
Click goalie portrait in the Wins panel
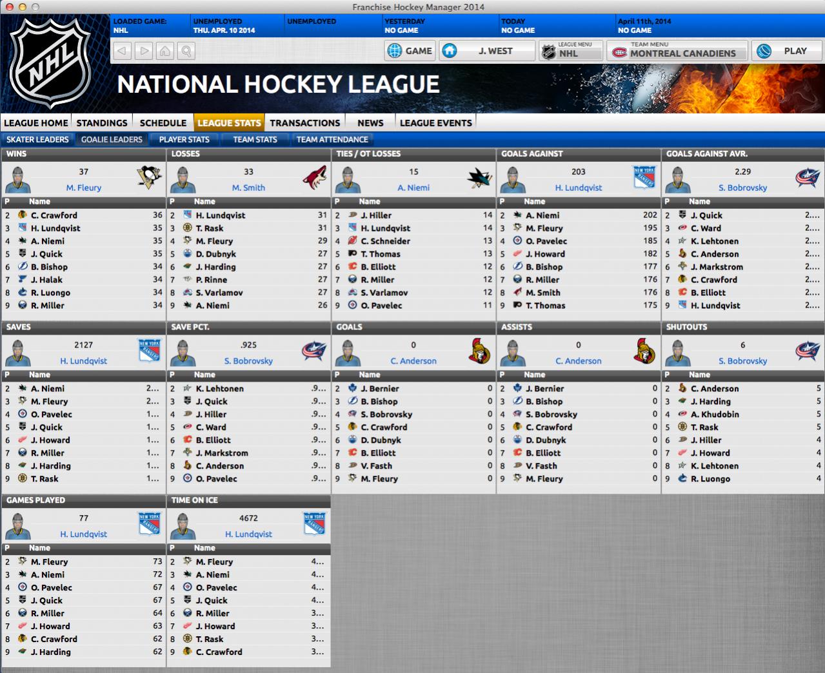18,179
